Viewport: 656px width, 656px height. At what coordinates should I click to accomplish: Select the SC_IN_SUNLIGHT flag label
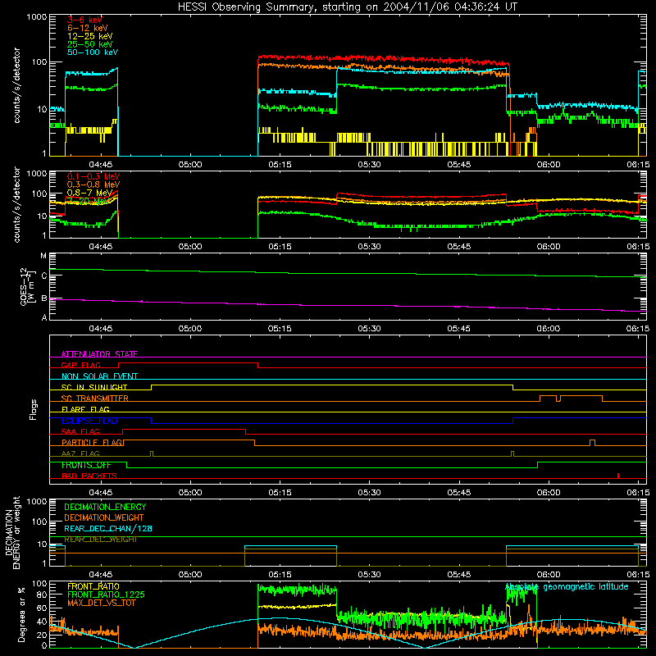94,387
